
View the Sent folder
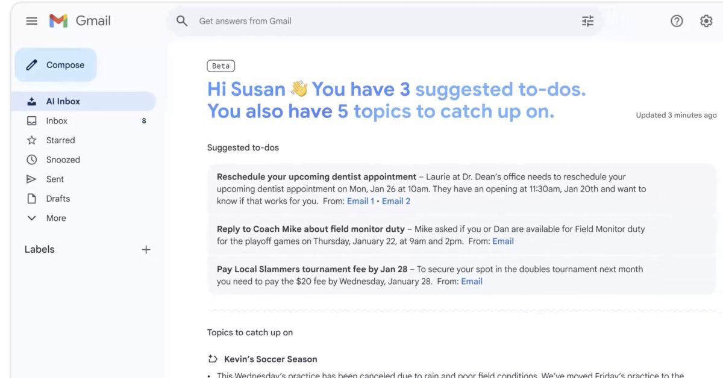click(x=55, y=179)
